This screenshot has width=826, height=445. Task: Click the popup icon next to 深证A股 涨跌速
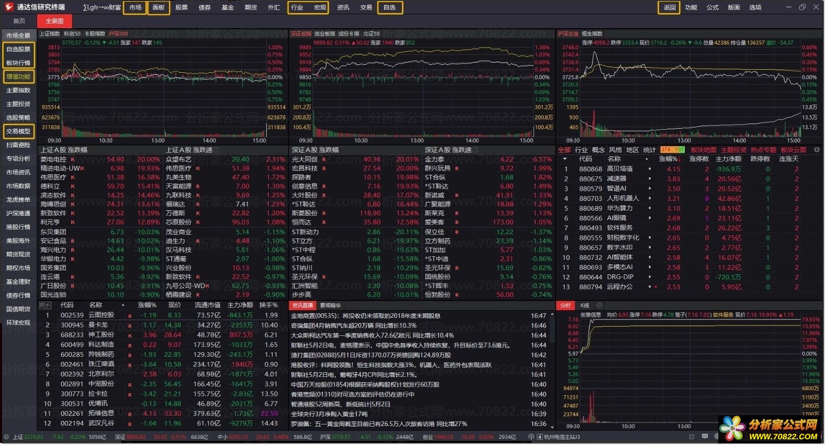(x=476, y=150)
